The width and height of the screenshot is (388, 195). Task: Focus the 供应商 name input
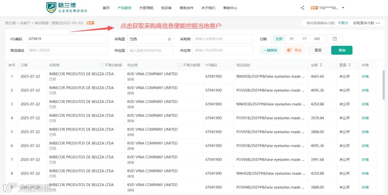pyautogui.click(x=223, y=50)
